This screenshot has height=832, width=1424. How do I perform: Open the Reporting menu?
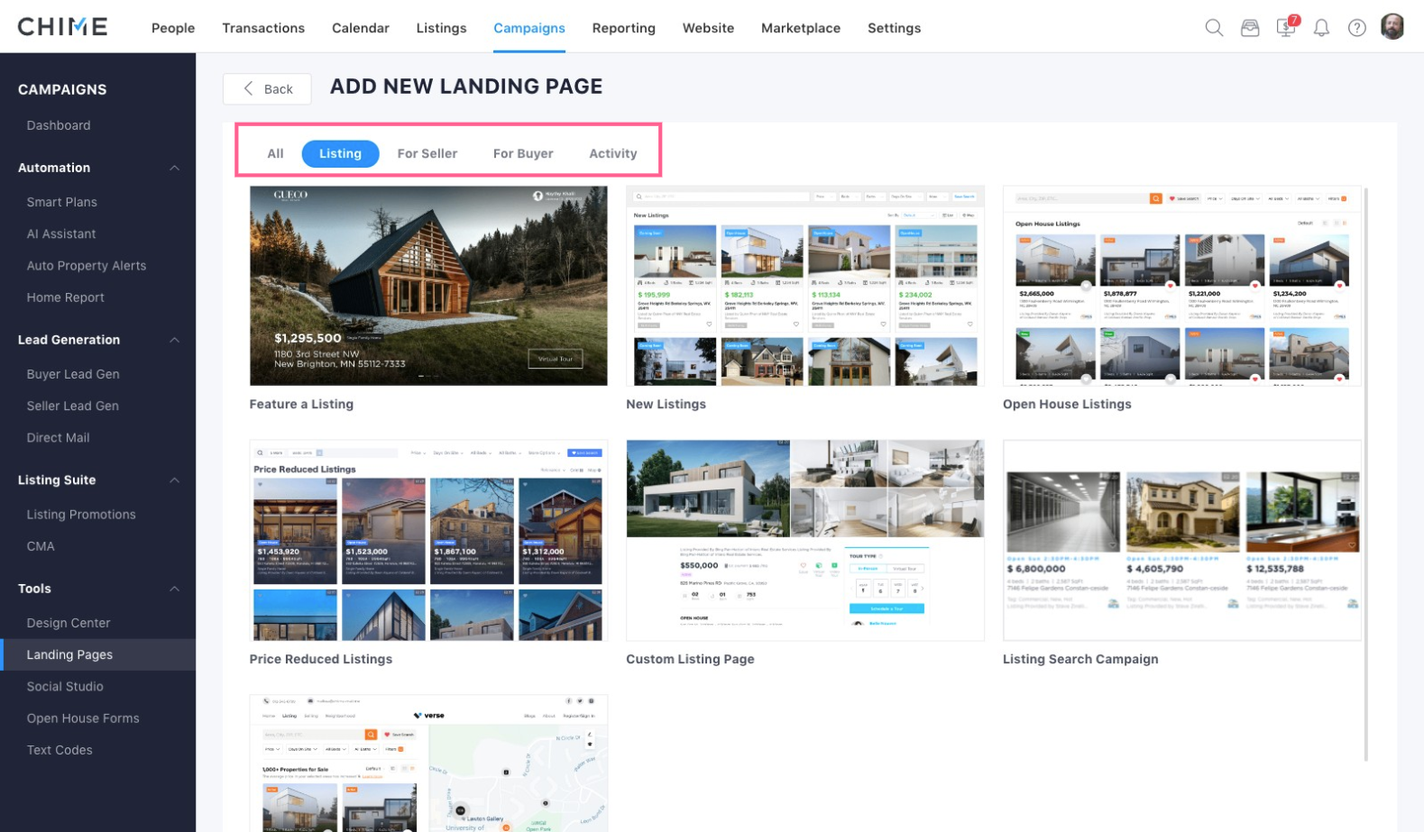pos(623,28)
